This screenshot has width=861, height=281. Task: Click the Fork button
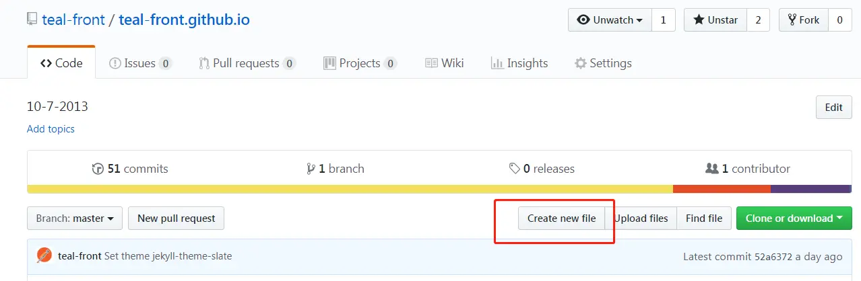click(x=803, y=20)
